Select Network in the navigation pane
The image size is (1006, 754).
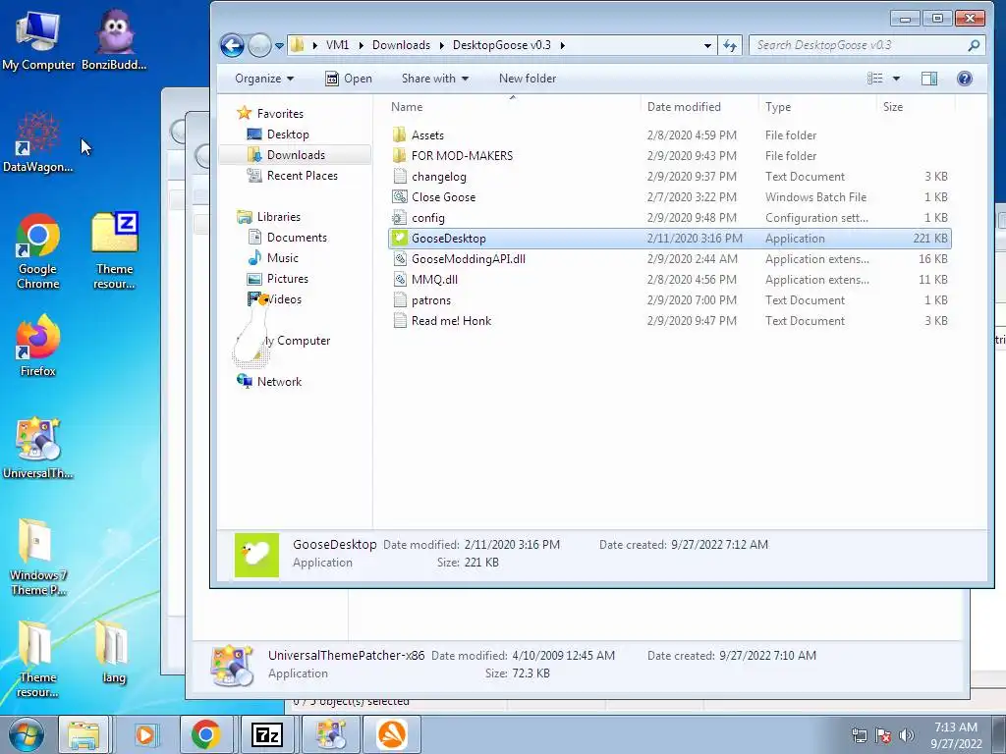(x=269, y=382)
